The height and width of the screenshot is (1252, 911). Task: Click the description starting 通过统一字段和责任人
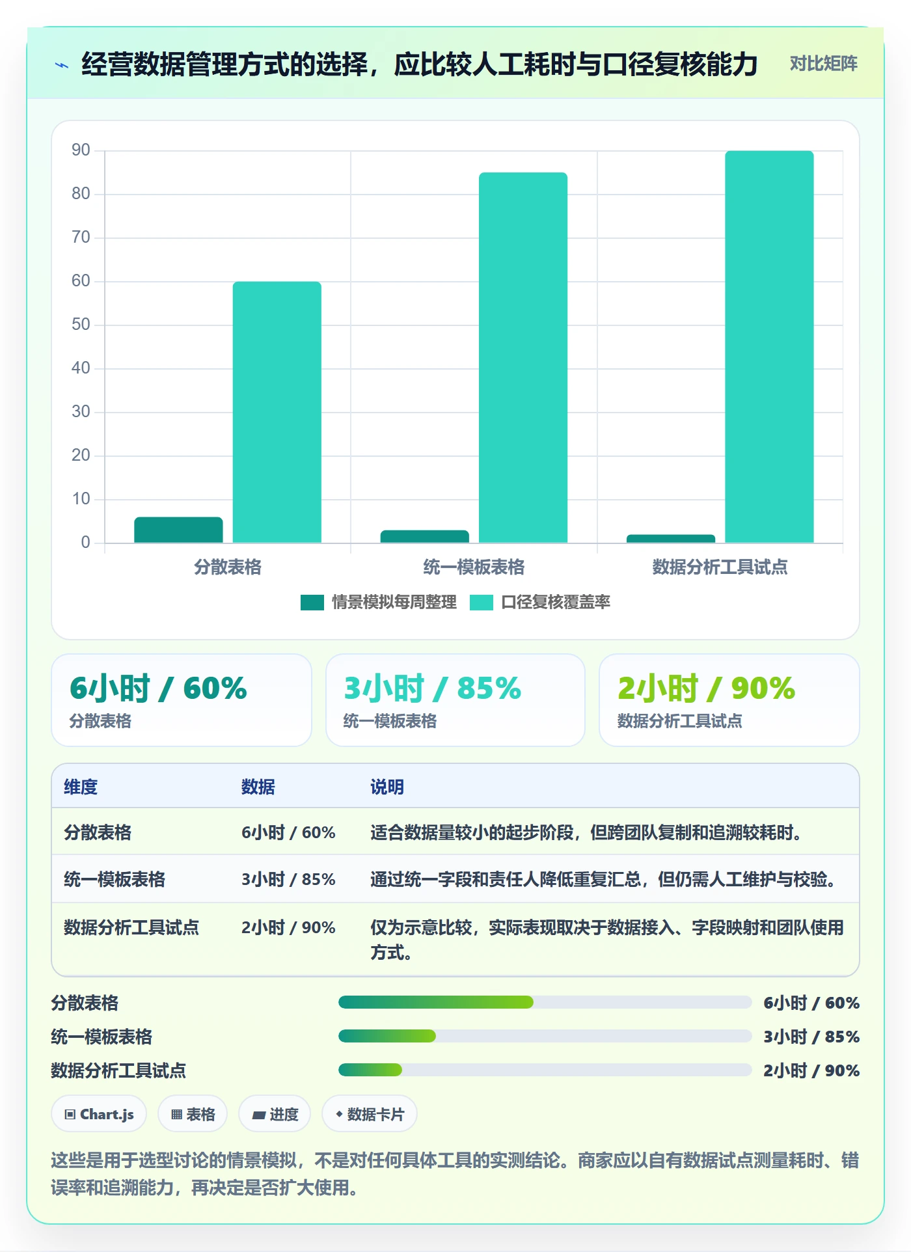603,879
